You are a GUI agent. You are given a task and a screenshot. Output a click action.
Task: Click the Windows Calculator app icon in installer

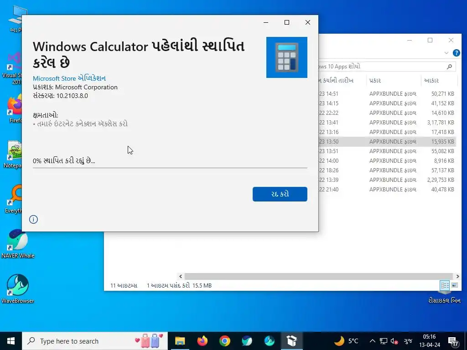[286, 57]
